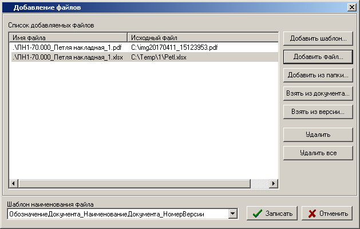Image resolution: width=360 pixels, height=229 pixels.
Task: Open the file naming template dropdown arrow
Action: [x=232, y=214]
